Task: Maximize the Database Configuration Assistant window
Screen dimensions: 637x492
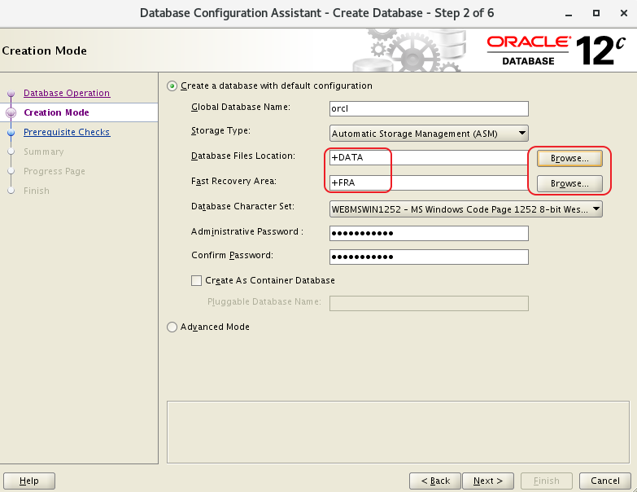Action: 597,13
